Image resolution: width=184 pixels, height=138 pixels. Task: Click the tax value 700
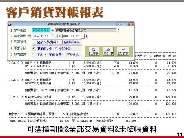pos(117,63)
